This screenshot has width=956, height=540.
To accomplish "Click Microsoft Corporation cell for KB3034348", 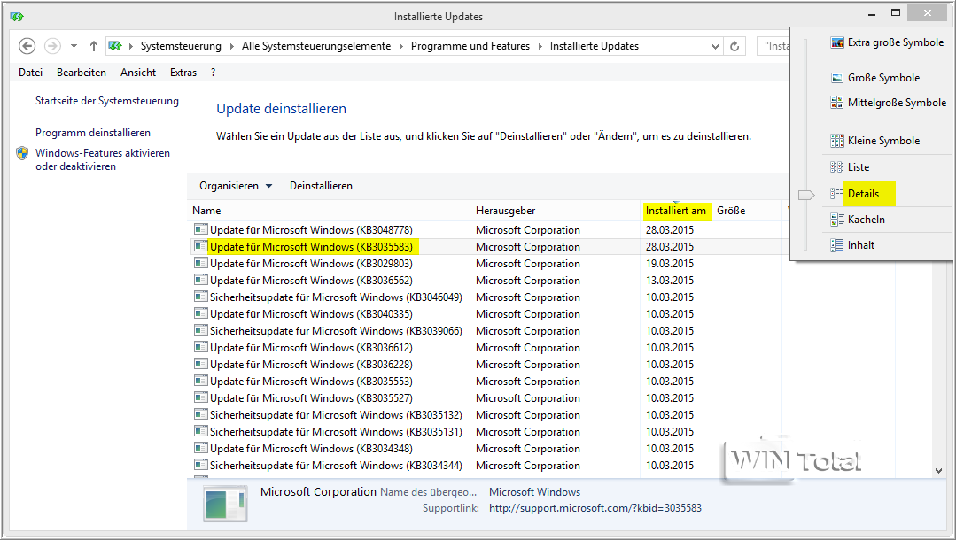I will click(528, 449).
